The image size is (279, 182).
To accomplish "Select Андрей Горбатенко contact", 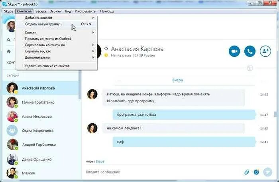I will [41, 144].
